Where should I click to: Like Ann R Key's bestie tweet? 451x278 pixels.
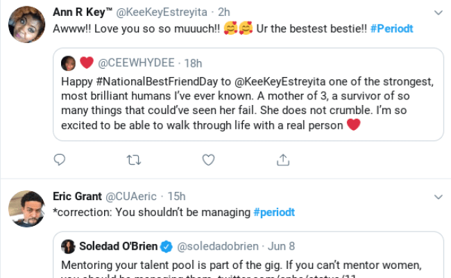click(x=208, y=160)
